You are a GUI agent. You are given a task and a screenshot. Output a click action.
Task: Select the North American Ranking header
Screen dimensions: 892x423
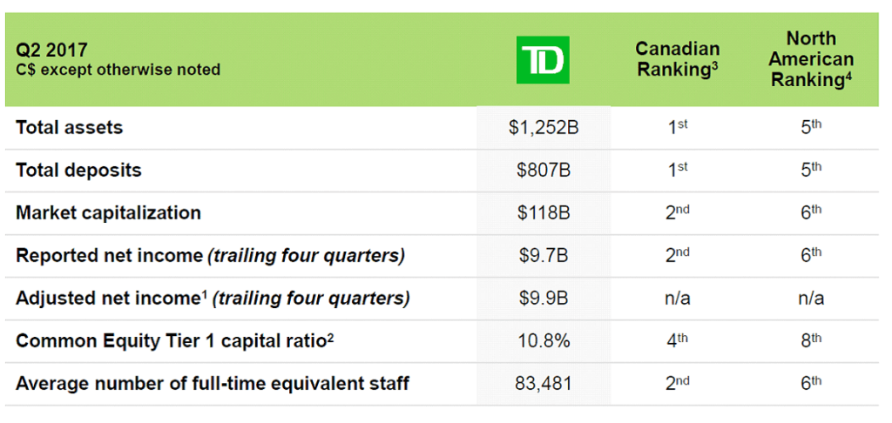pyautogui.click(x=811, y=59)
